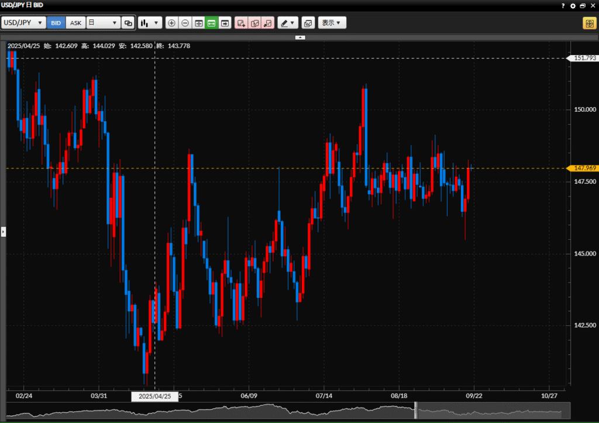Click the 08/18 date axis label
Image resolution: width=599 pixels, height=423 pixels.
tap(399, 396)
